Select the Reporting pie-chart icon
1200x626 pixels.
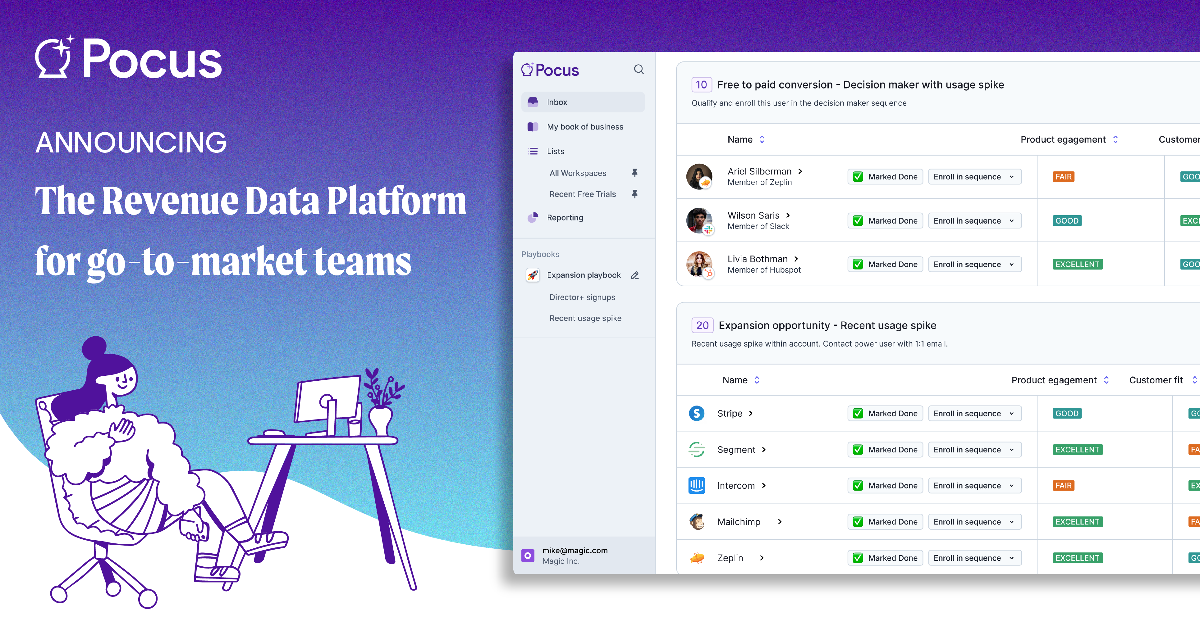[x=533, y=217]
